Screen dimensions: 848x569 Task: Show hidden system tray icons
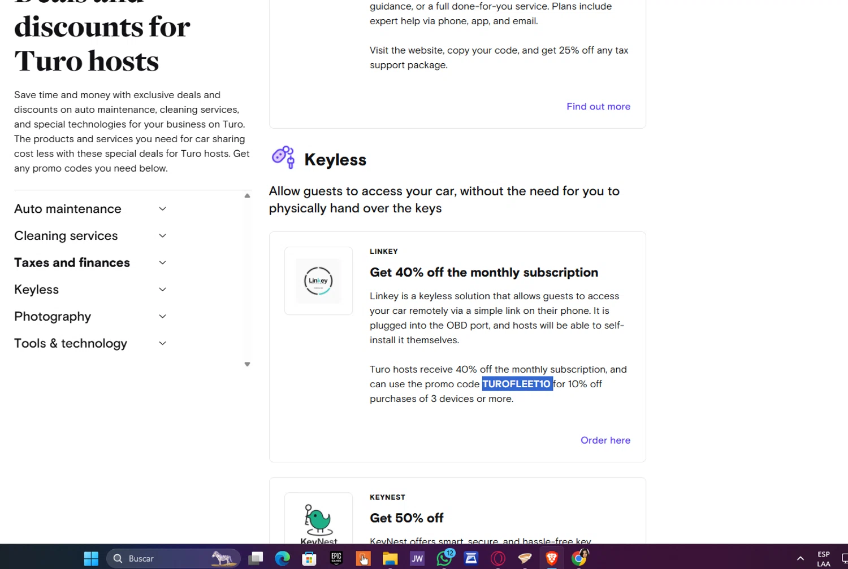pyautogui.click(x=801, y=558)
